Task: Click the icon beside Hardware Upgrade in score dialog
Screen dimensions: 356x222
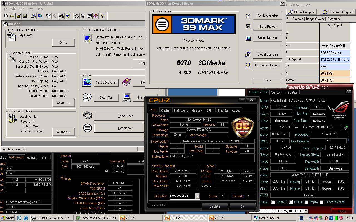Action: 248,65
